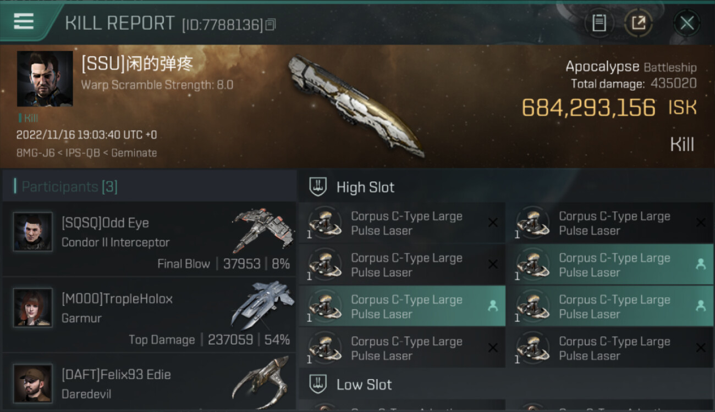This screenshot has width=715, height=412.
Task: Copy the kill report ID
Action: point(270,25)
